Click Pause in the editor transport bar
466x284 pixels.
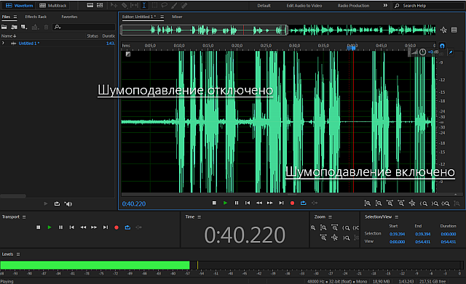click(x=237, y=203)
